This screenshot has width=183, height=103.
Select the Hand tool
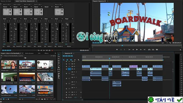click(59, 76)
